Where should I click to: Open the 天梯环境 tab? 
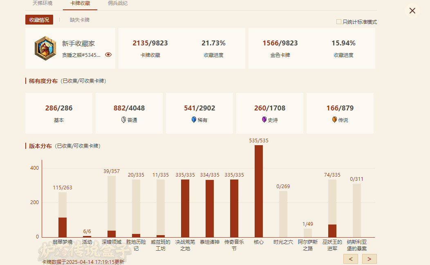(x=42, y=3)
